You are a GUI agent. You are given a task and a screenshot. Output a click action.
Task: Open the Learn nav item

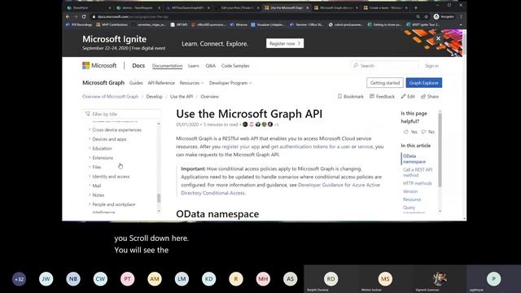point(194,66)
